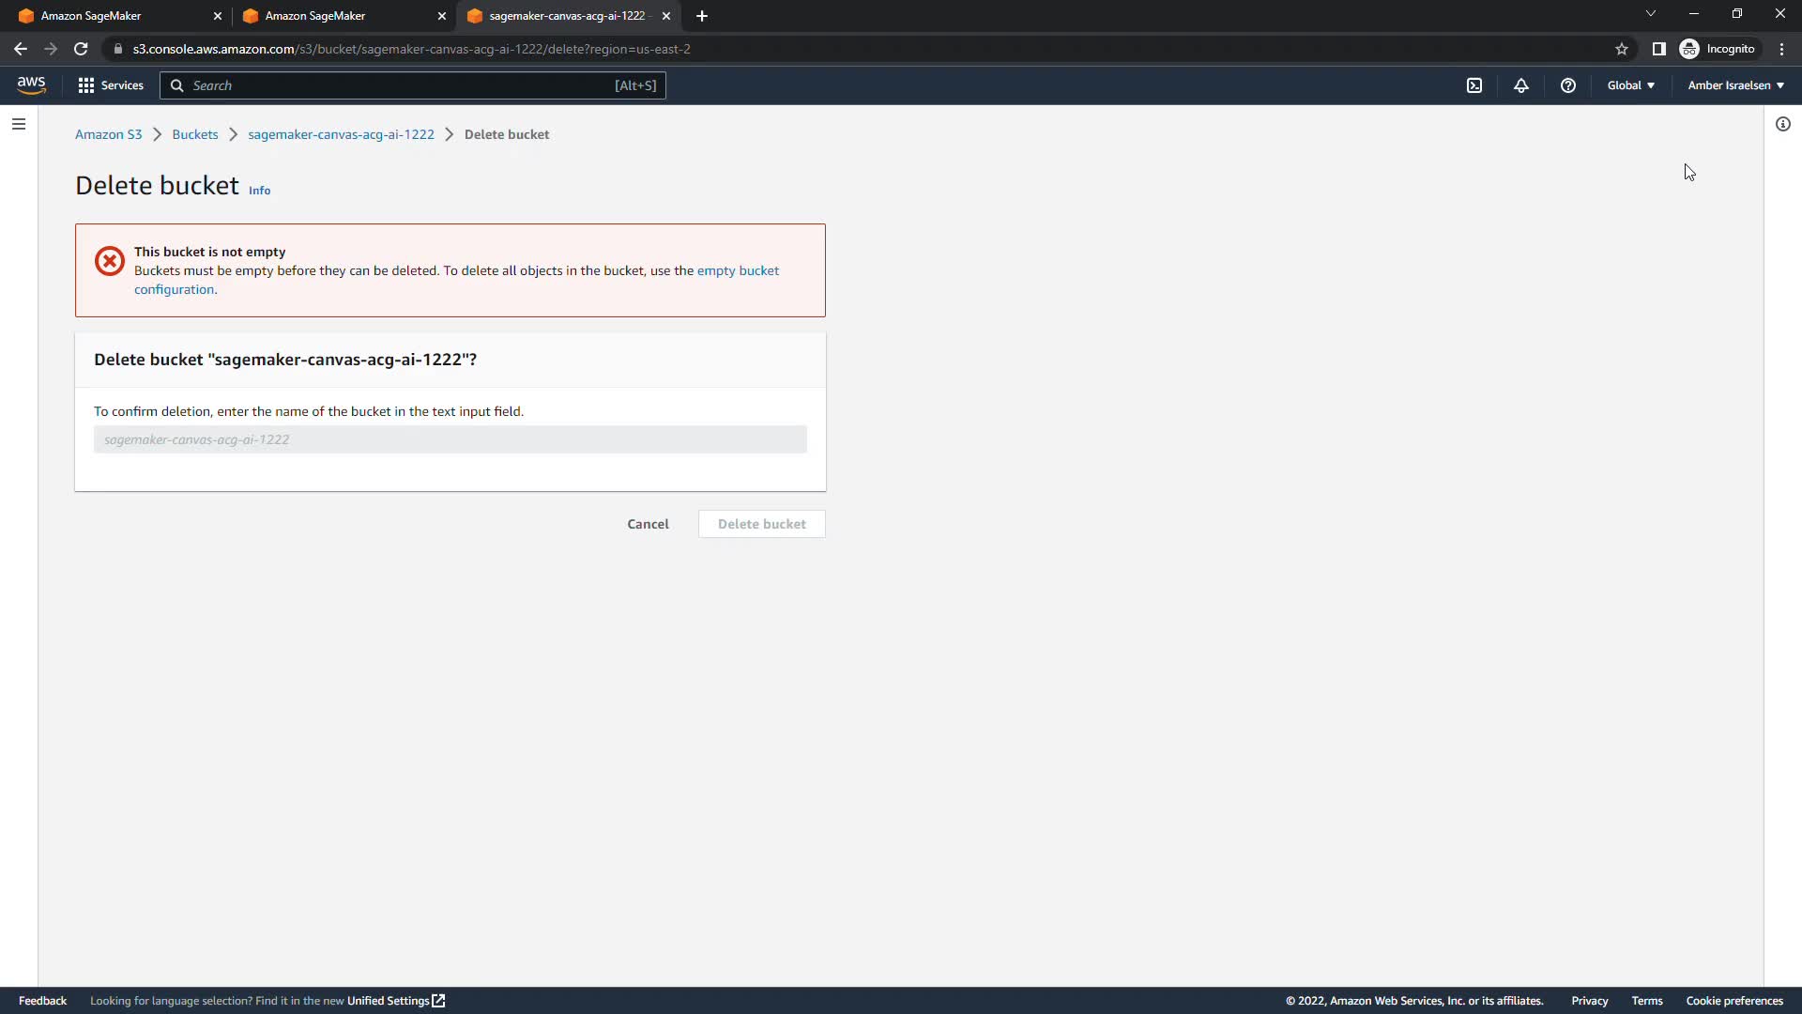The height and width of the screenshot is (1014, 1802).
Task: Open the notifications bell
Action: point(1521,85)
